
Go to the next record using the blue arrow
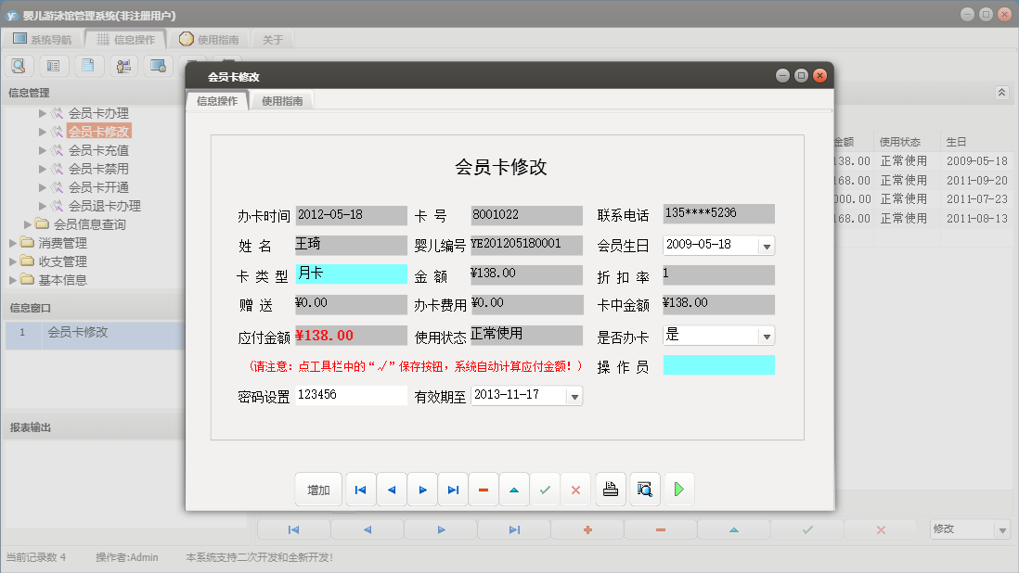tap(422, 489)
